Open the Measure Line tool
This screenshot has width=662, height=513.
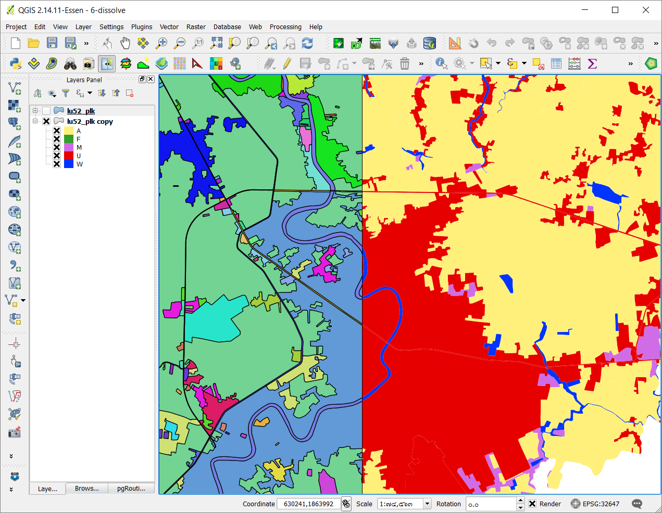[x=455, y=43]
